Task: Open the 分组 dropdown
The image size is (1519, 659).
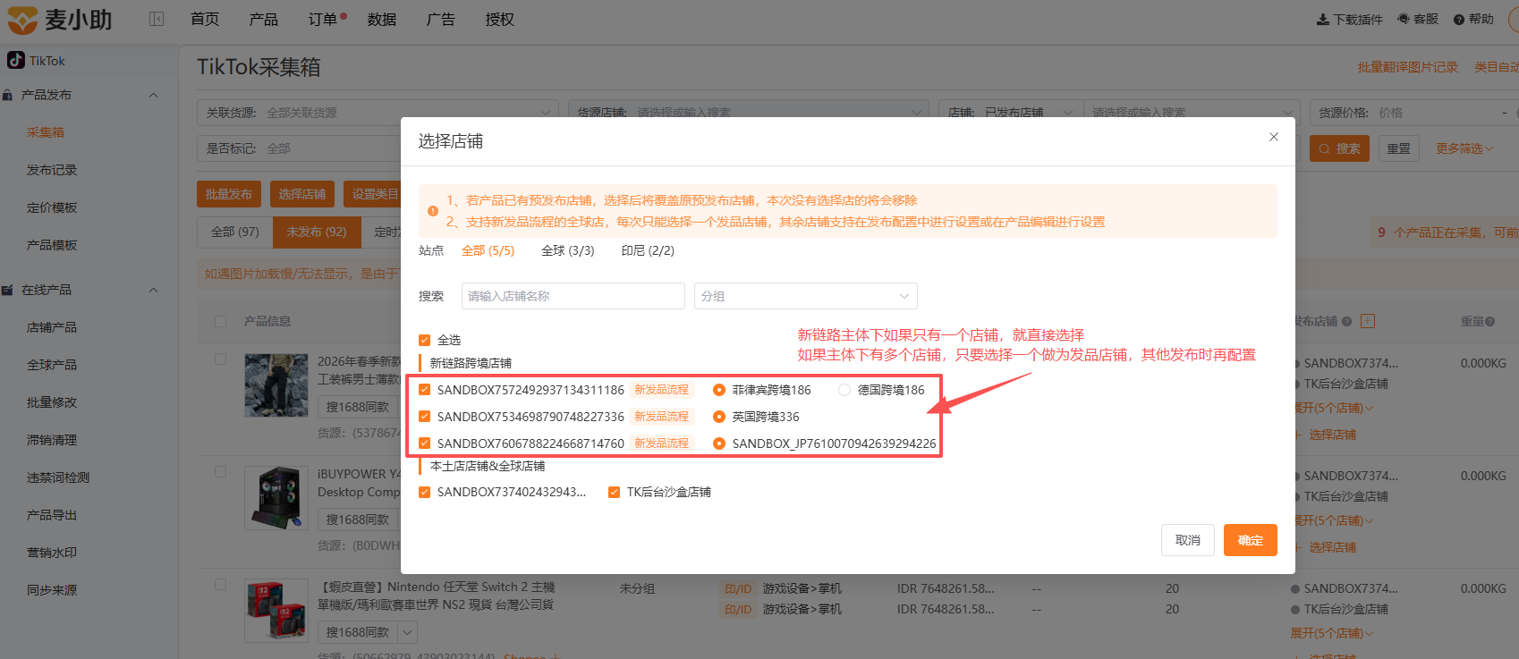Action: pos(806,296)
